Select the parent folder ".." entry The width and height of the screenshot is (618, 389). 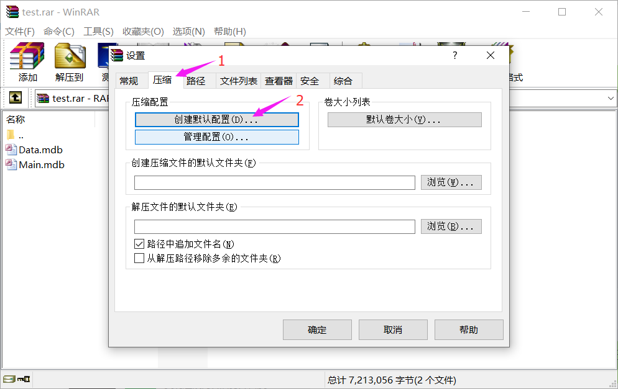15,136
